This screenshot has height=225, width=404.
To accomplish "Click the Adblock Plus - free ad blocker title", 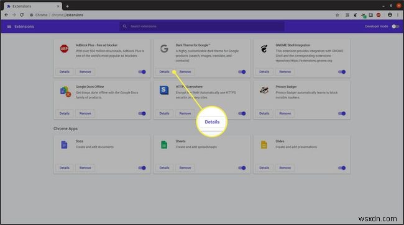I will pyautogui.click(x=96, y=45).
